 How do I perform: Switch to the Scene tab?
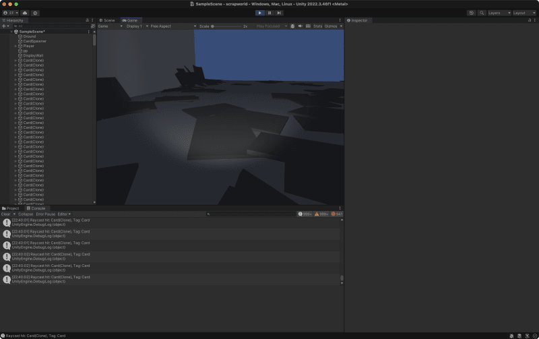(x=107, y=20)
